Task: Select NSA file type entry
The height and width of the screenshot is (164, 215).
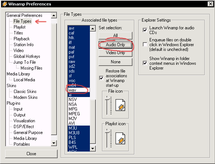Action: tap(79, 104)
